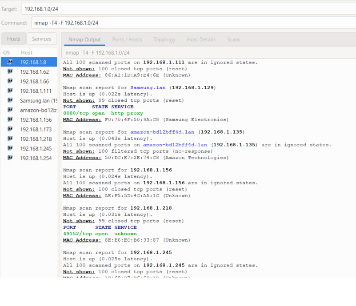
Task: Select host 192.168.1.245 in list
Action: click(29, 148)
